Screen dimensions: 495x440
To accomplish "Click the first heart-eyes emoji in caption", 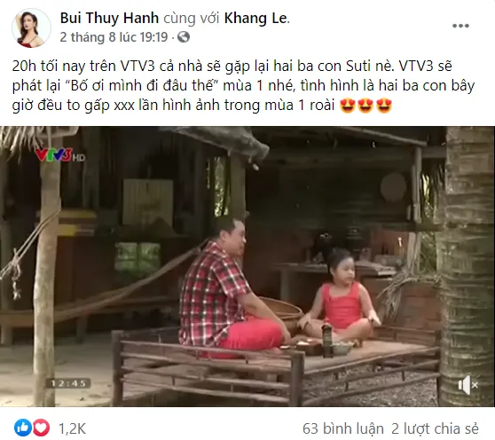I will coord(348,106).
